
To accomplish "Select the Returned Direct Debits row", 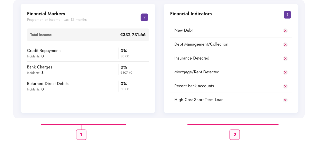I will [88, 86].
